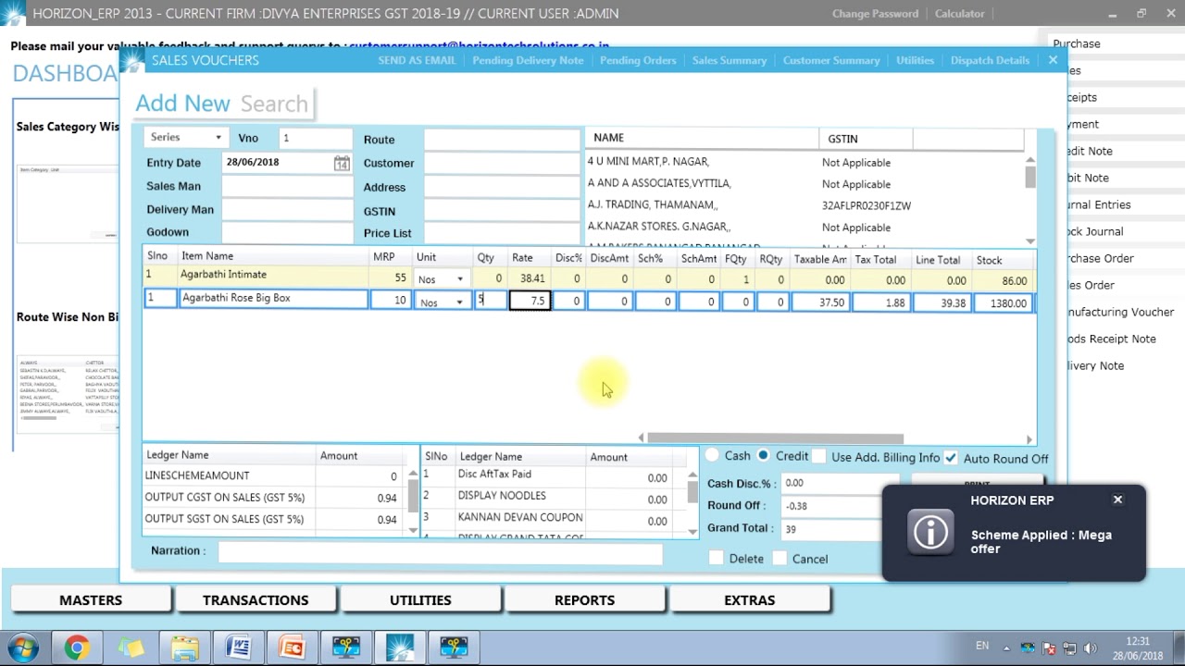This screenshot has height=666, width=1185.
Task: Select customer AJ. TRADING, THAMANAM
Action: point(652,205)
